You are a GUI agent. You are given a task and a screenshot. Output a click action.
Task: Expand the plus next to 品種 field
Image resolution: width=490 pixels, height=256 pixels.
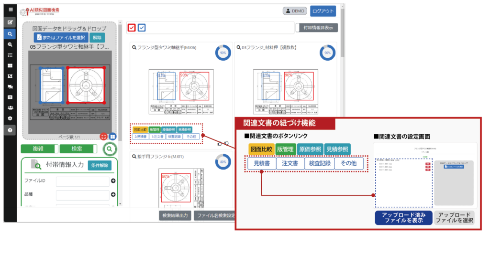coord(113,194)
